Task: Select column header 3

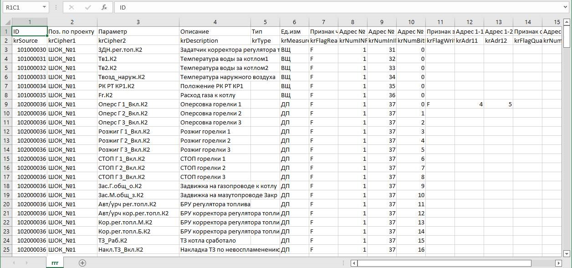Action: pyautogui.click(x=138, y=22)
